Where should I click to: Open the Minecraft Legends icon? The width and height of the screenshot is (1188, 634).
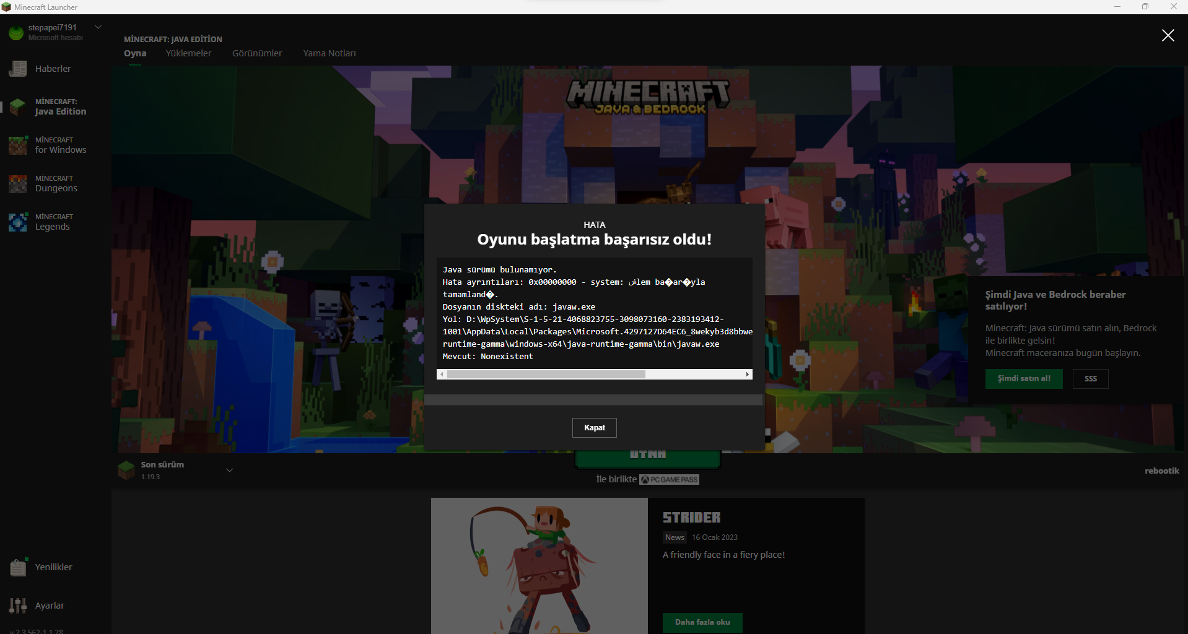18,222
